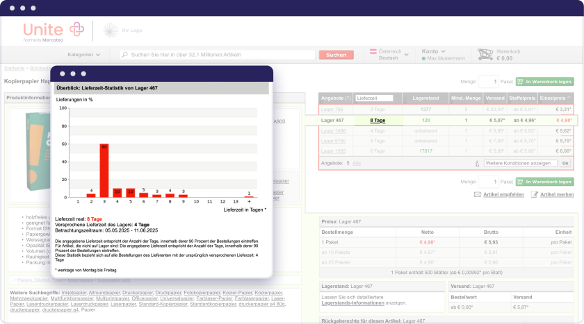584x324 pixels.
Task: Open the Warenkorb shopping cart icon
Action: [x=485, y=55]
